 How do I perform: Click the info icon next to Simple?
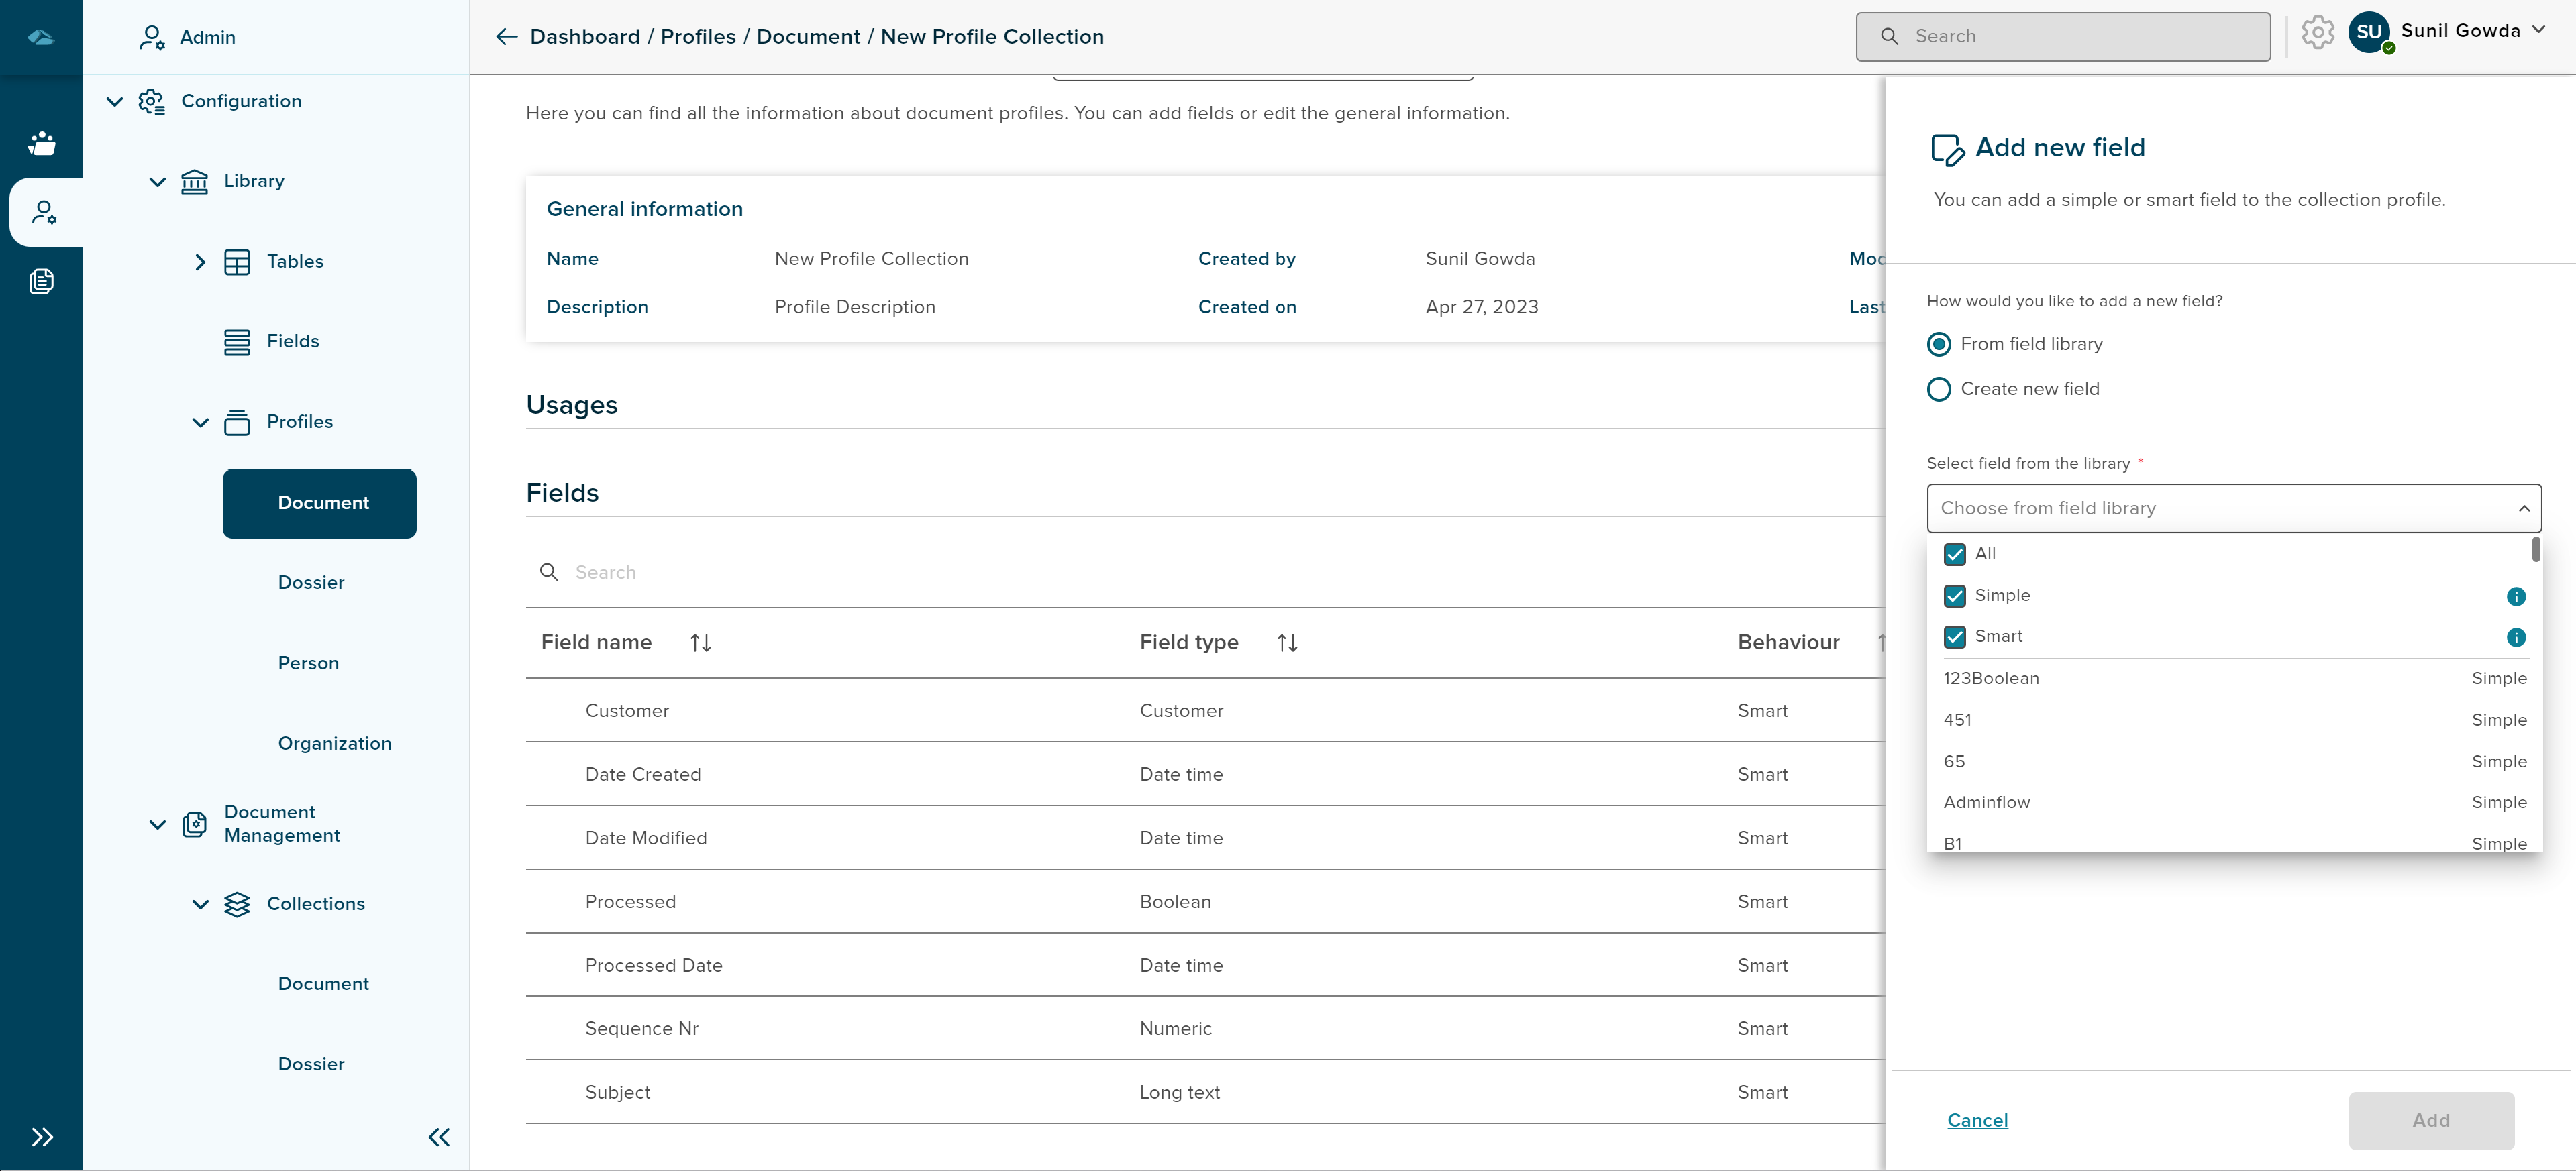[2516, 596]
